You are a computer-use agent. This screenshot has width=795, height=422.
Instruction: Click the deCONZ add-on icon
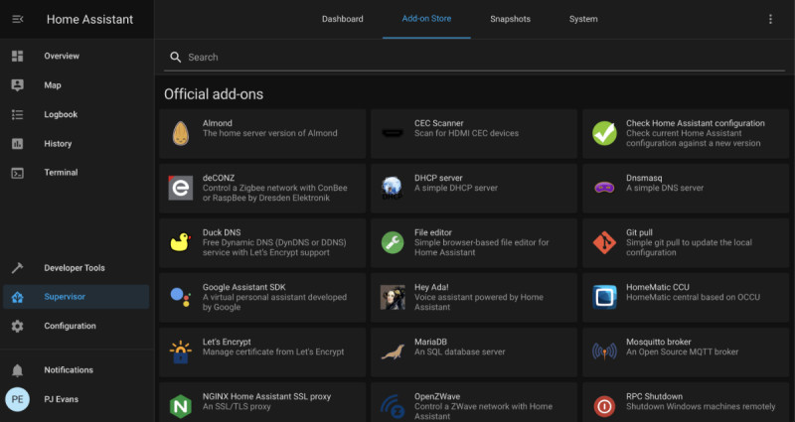[181, 188]
